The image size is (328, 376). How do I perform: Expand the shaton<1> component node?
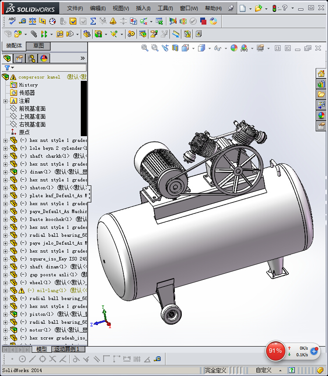pos(6,188)
